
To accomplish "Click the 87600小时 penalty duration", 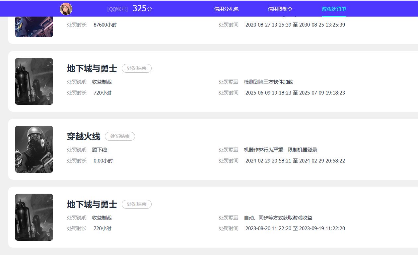I will pyautogui.click(x=105, y=25).
